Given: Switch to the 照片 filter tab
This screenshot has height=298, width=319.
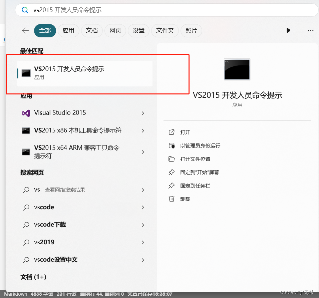Looking at the screenshot, I should coord(191,30).
